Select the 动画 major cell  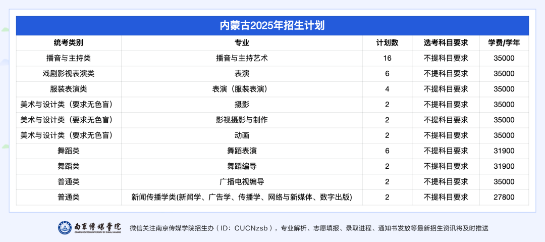pos(242,135)
